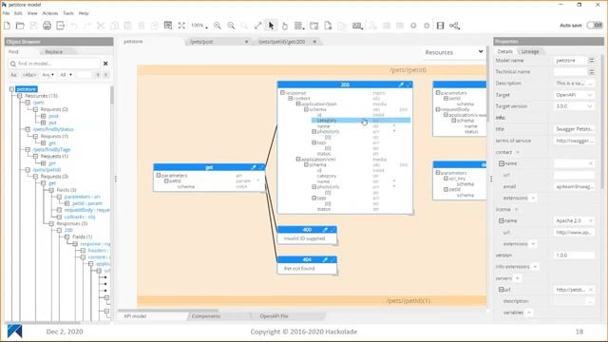The image size is (608, 342).
Task: Expand the post request tree node
Action: (x=44, y=116)
